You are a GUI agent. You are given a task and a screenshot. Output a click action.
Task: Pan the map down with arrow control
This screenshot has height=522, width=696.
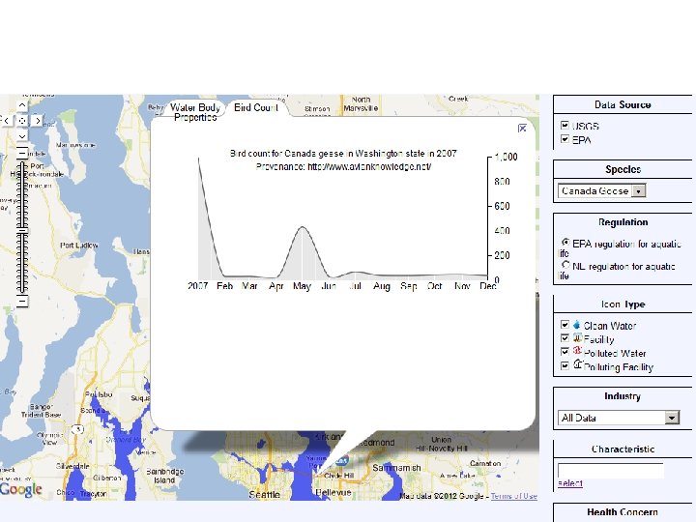(22, 135)
